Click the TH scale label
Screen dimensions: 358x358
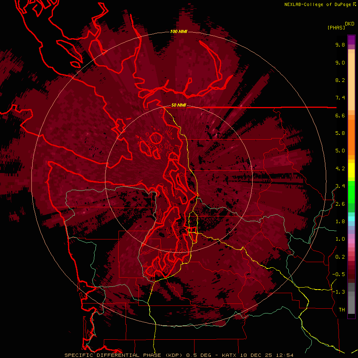click(342, 310)
